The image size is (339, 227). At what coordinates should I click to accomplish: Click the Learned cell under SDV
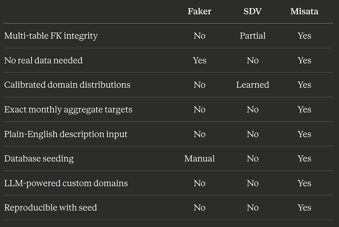(253, 85)
